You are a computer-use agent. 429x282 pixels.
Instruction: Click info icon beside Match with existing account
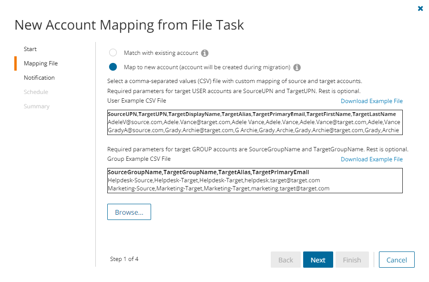[x=205, y=53]
